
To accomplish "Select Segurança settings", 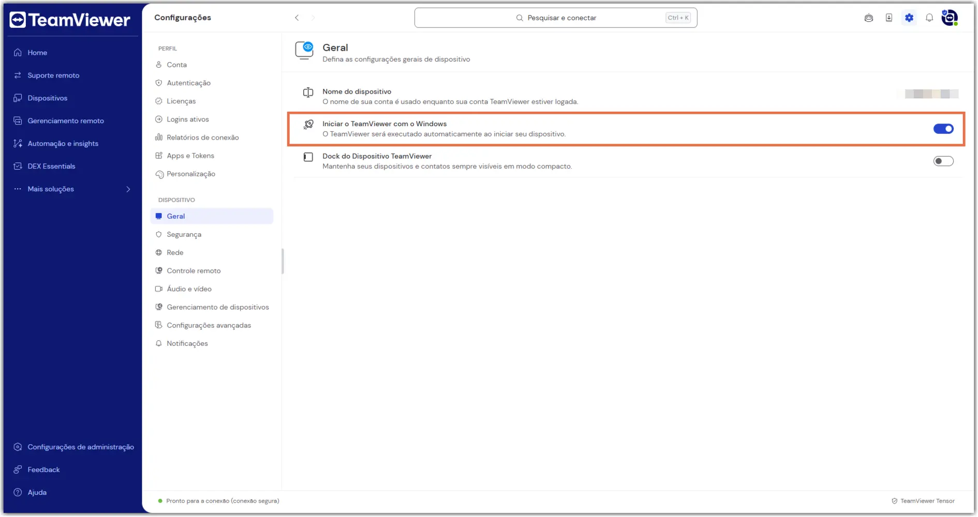I will [x=184, y=235].
